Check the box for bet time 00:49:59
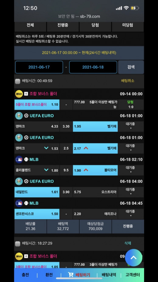 point(18,81)
